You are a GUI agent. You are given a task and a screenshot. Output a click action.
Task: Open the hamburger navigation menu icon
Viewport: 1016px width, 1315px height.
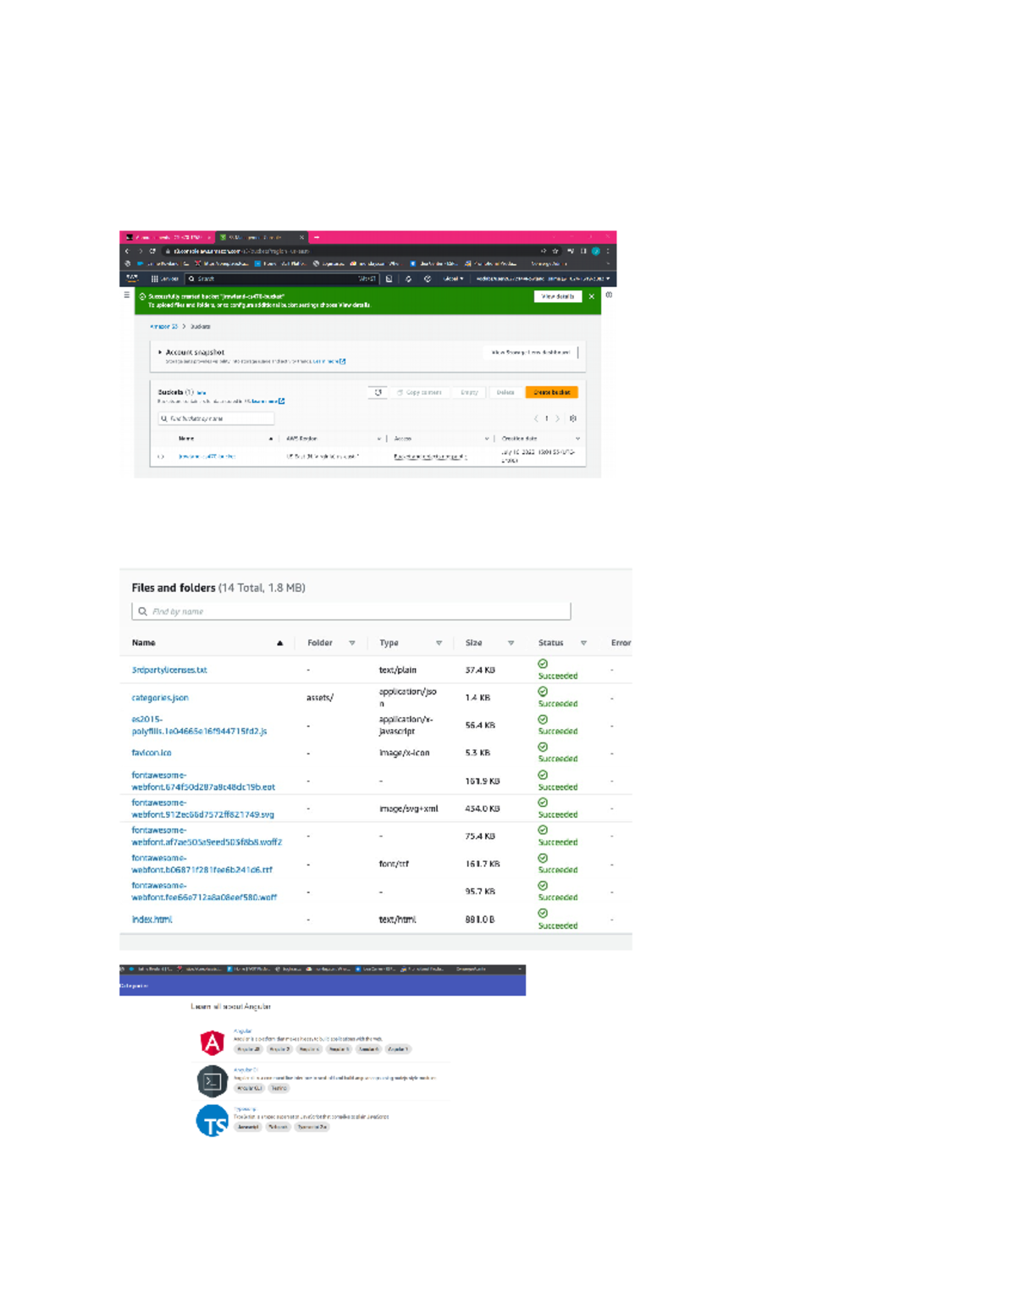pos(126,295)
